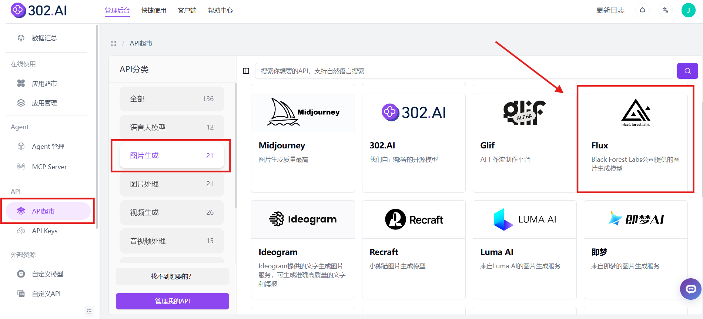Image resolution: width=703 pixels, height=319 pixels.
Task: Click 找不到想要的? button
Action: (172, 276)
